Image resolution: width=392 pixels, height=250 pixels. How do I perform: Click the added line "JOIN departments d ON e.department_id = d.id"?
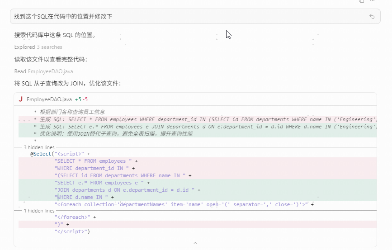198,190
